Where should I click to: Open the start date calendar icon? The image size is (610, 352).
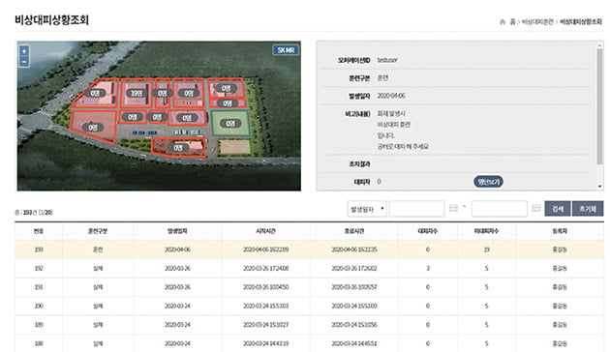point(453,208)
